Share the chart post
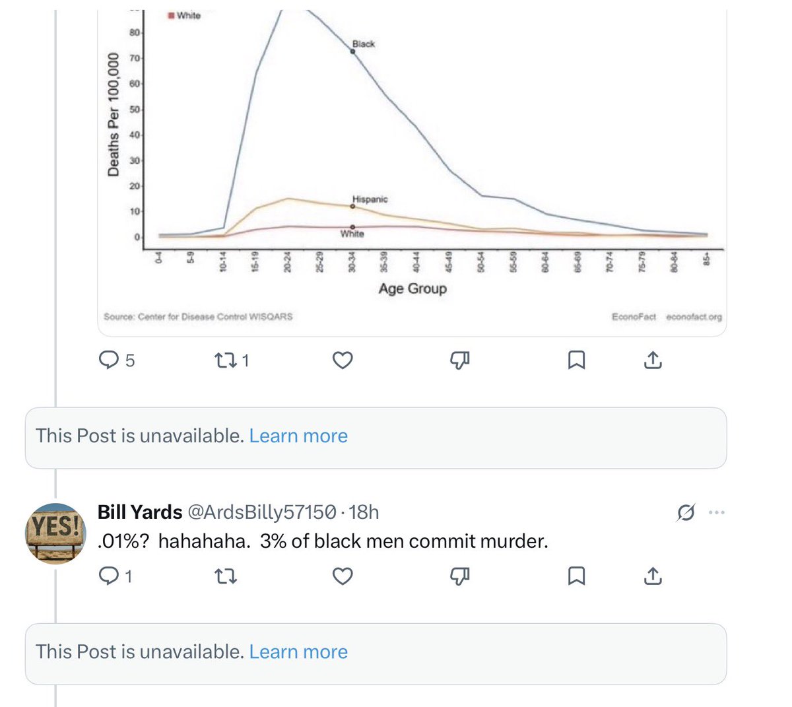Image resolution: width=792 pixels, height=707 pixels. tap(653, 360)
